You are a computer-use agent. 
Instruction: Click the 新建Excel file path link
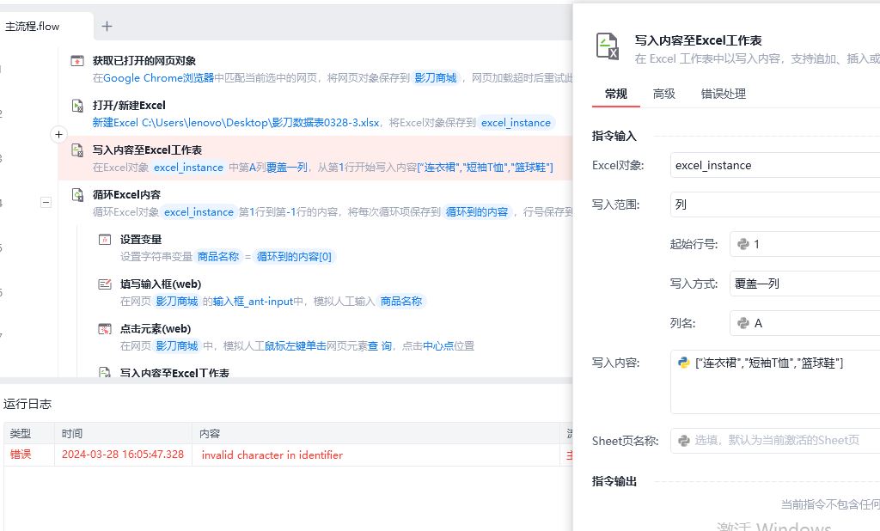[x=235, y=123]
